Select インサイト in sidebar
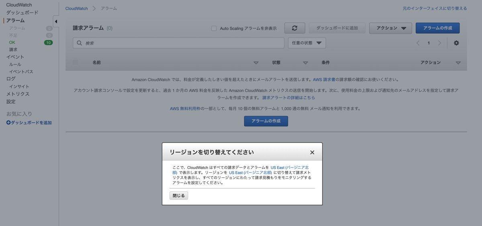 (x=19, y=87)
